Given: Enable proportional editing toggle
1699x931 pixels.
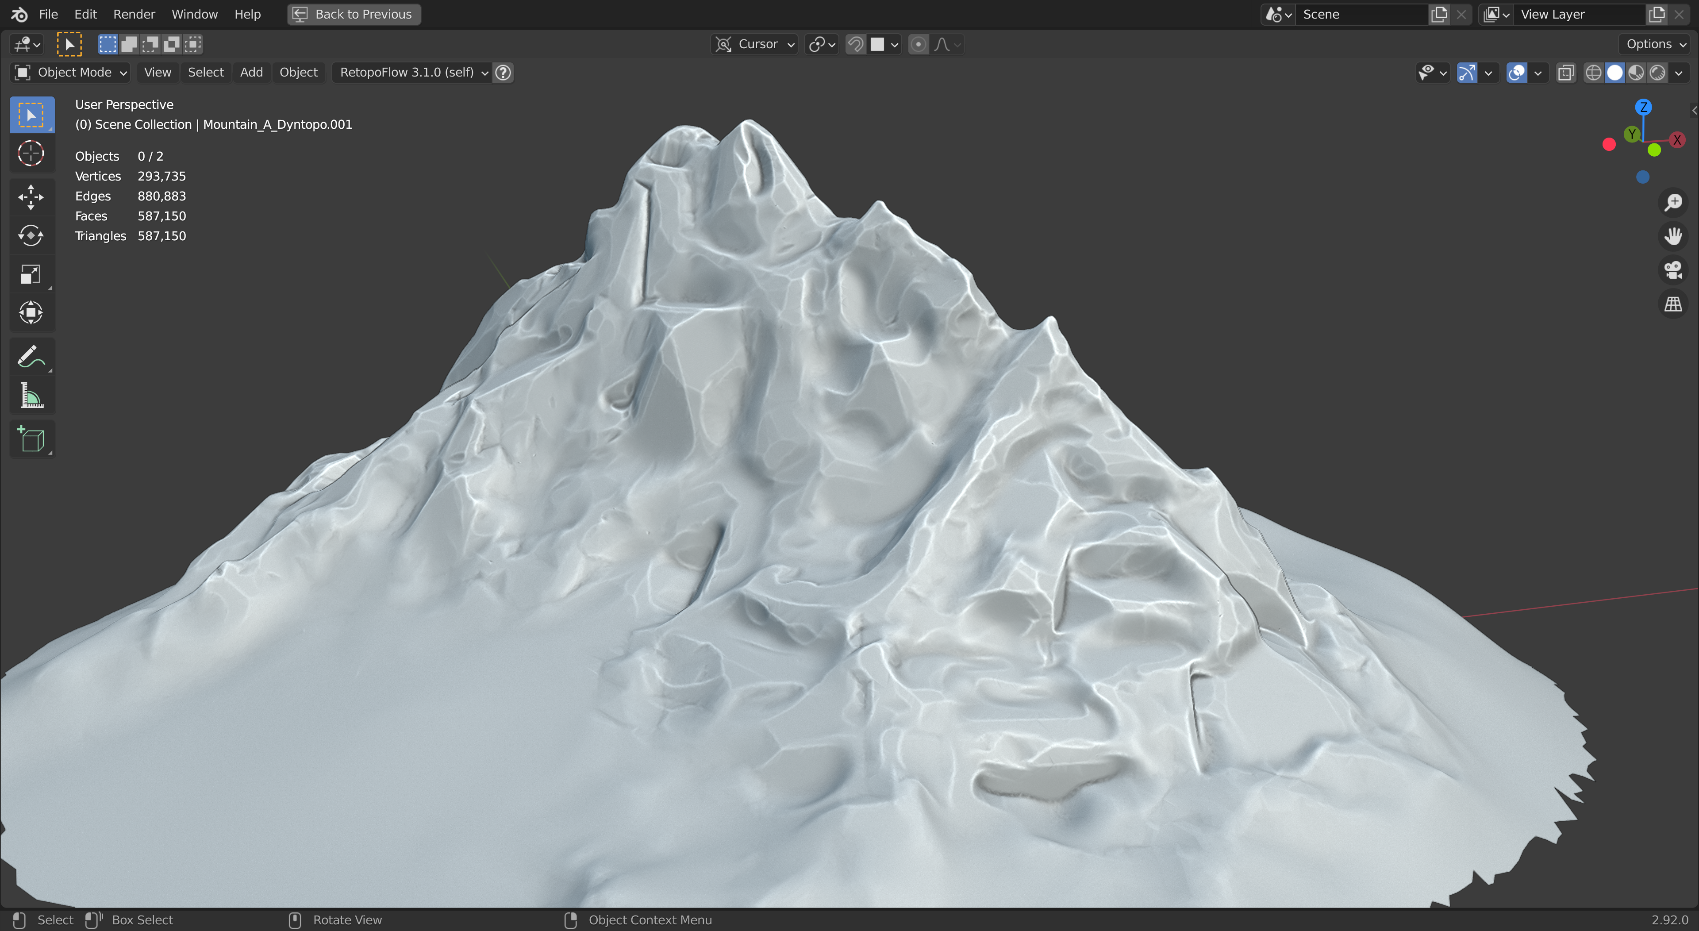Looking at the screenshot, I should 918,44.
